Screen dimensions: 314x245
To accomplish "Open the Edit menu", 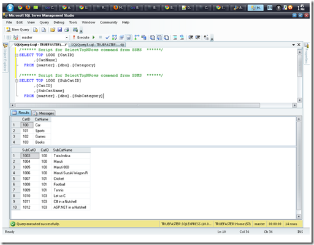I will [20, 22].
